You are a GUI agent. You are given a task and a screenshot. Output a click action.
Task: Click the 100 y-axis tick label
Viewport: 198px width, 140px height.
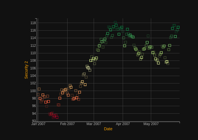click(33, 91)
